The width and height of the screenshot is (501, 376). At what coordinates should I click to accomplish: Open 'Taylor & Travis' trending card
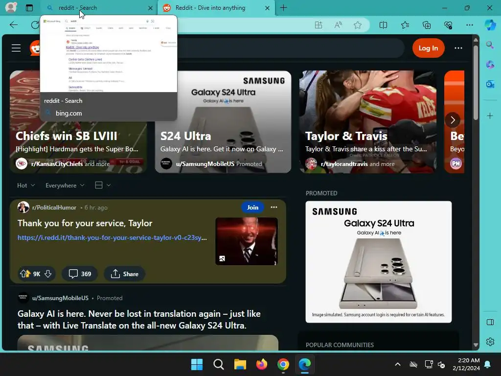pos(368,122)
